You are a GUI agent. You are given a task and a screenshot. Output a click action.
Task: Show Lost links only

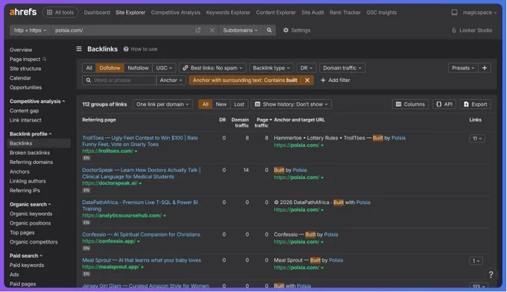pyautogui.click(x=239, y=104)
